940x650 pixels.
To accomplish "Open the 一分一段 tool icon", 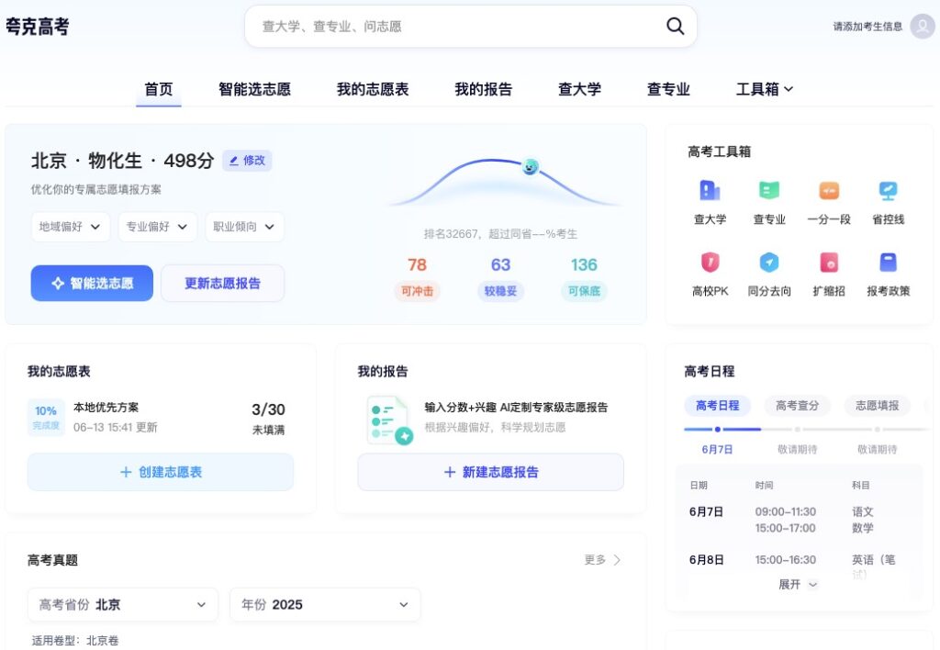I will coord(829,203).
